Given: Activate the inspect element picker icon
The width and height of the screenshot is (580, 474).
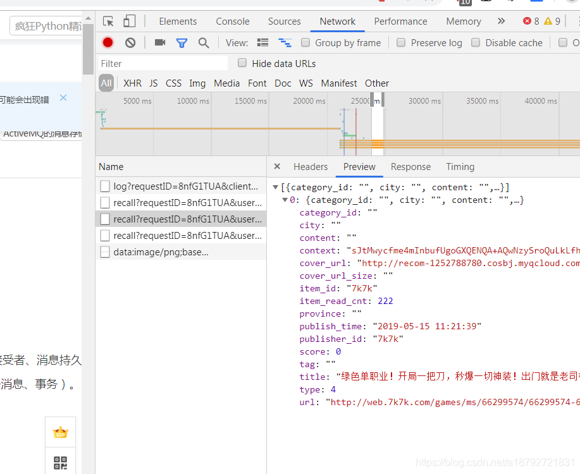Looking at the screenshot, I should pos(108,21).
